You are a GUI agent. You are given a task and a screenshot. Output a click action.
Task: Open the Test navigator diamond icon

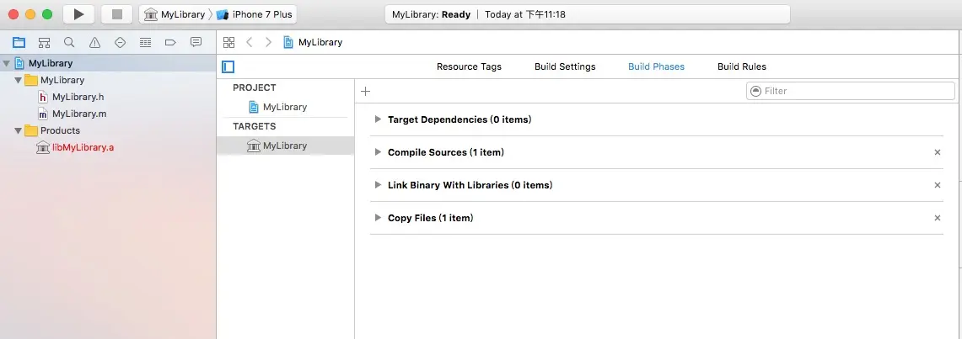[121, 42]
